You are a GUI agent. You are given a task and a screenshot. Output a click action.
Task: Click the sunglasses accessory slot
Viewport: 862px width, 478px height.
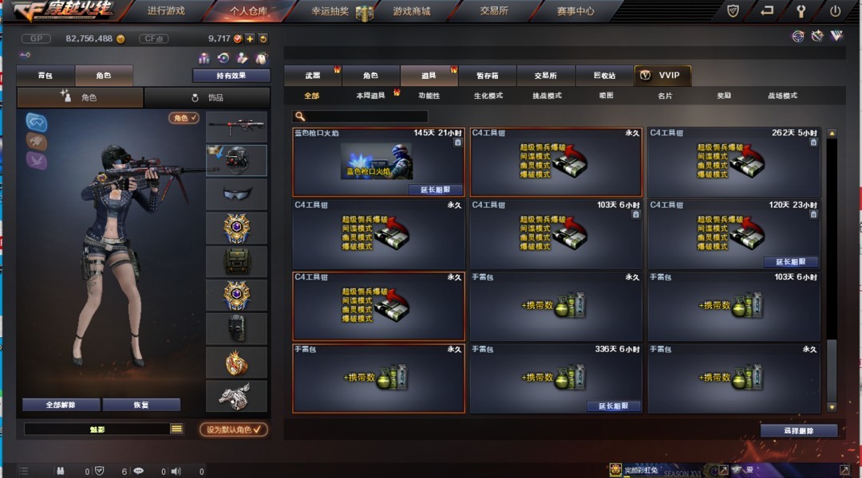(236, 194)
